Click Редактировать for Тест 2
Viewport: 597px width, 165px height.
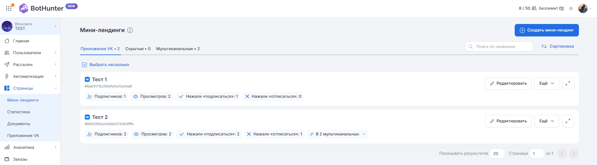pyautogui.click(x=508, y=121)
